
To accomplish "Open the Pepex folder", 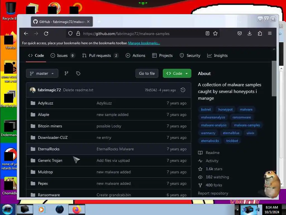I will point(43,184).
